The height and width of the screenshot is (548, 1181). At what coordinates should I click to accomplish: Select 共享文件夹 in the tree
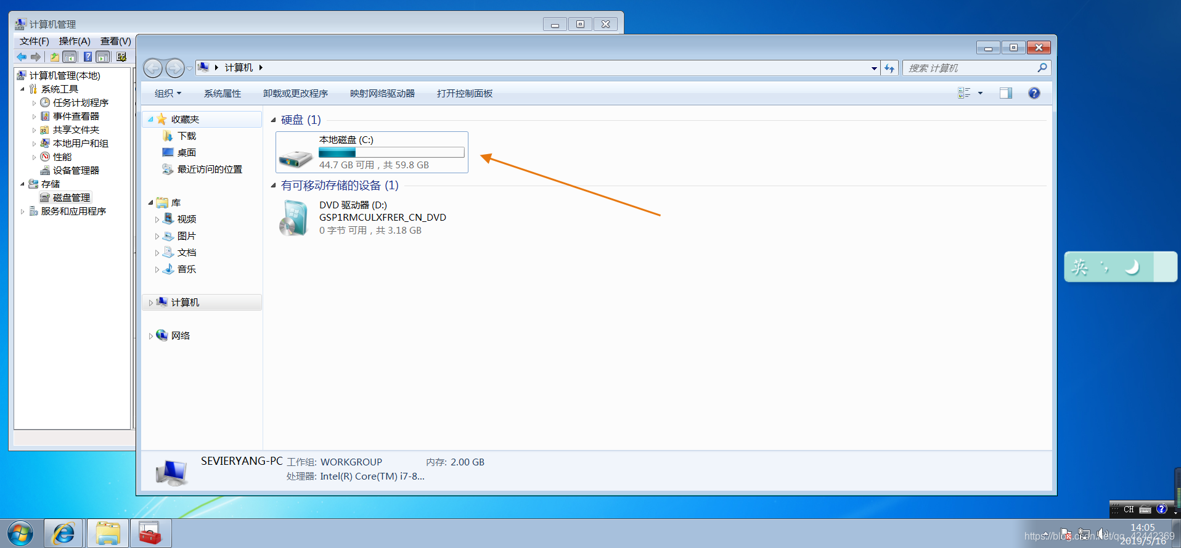(76, 130)
